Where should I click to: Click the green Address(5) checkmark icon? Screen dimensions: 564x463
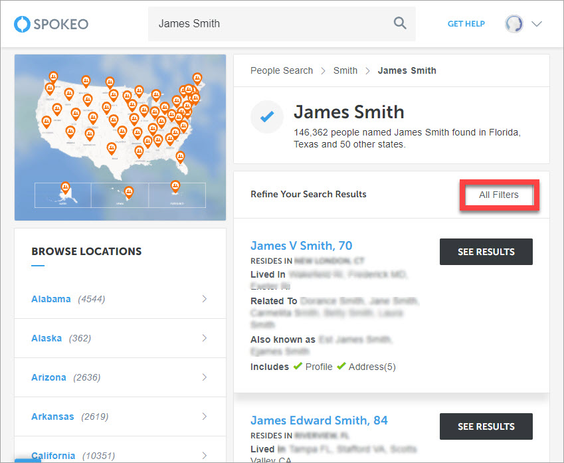341,367
